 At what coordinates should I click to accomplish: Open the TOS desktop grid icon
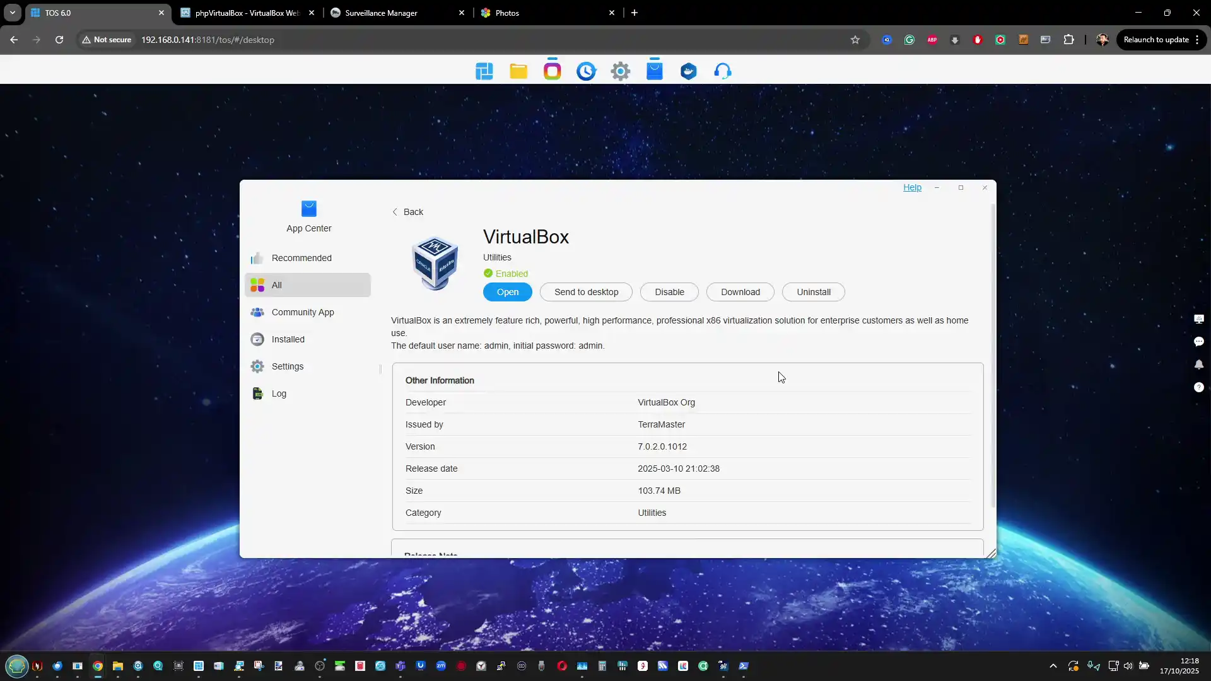click(484, 71)
